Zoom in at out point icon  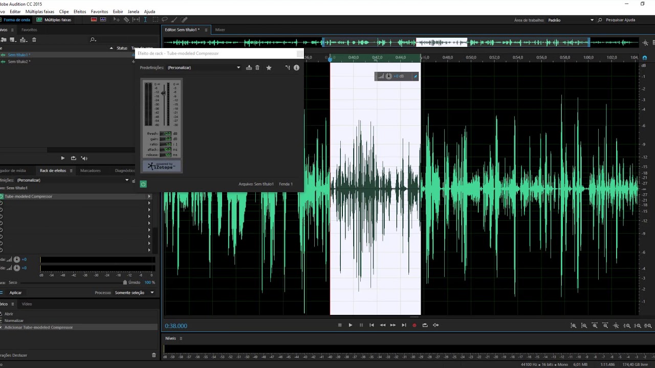pos(638,326)
